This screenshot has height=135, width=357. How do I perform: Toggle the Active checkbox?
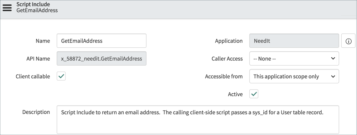pyautogui.click(x=254, y=94)
